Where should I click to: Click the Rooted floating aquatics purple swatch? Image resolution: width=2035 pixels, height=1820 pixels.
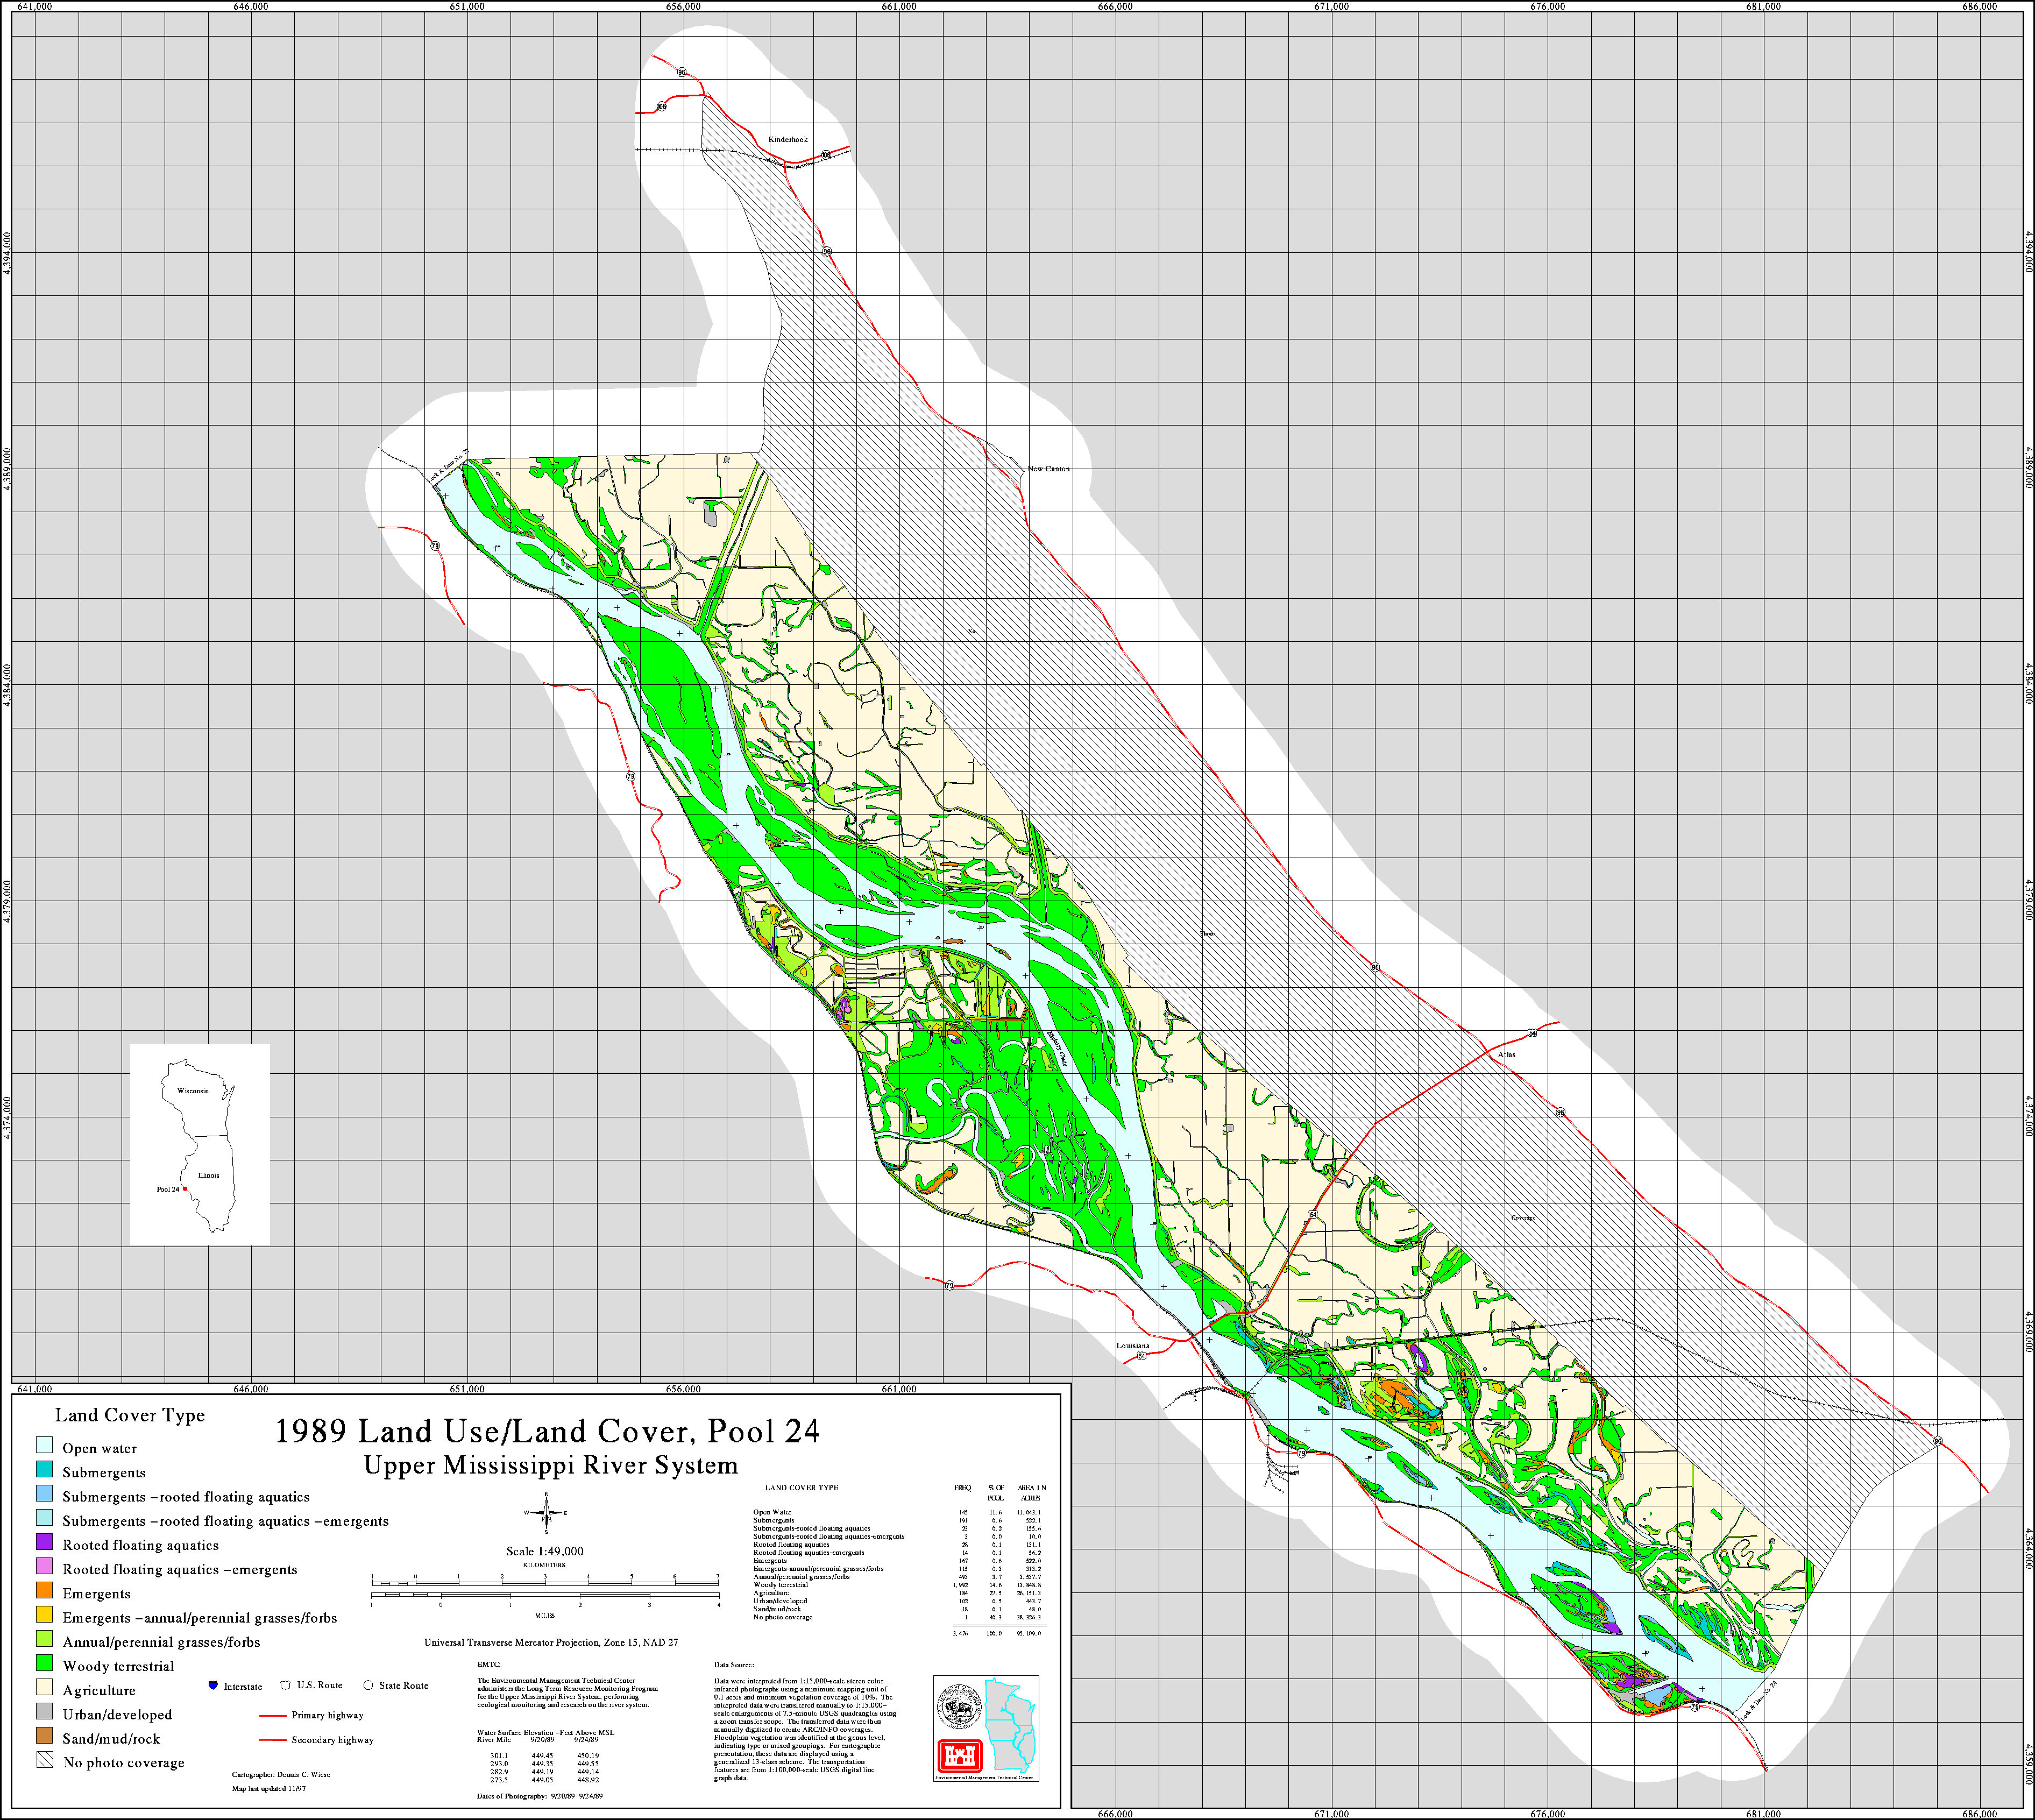pos(44,1542)
